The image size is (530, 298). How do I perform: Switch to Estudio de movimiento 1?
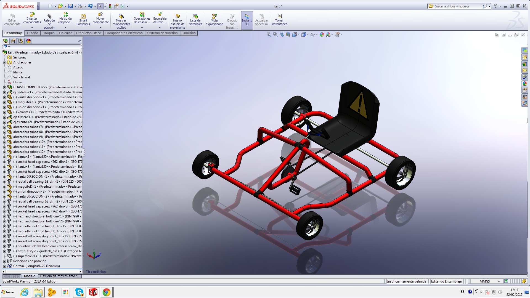pyautogui.click(x=59, y=276)
